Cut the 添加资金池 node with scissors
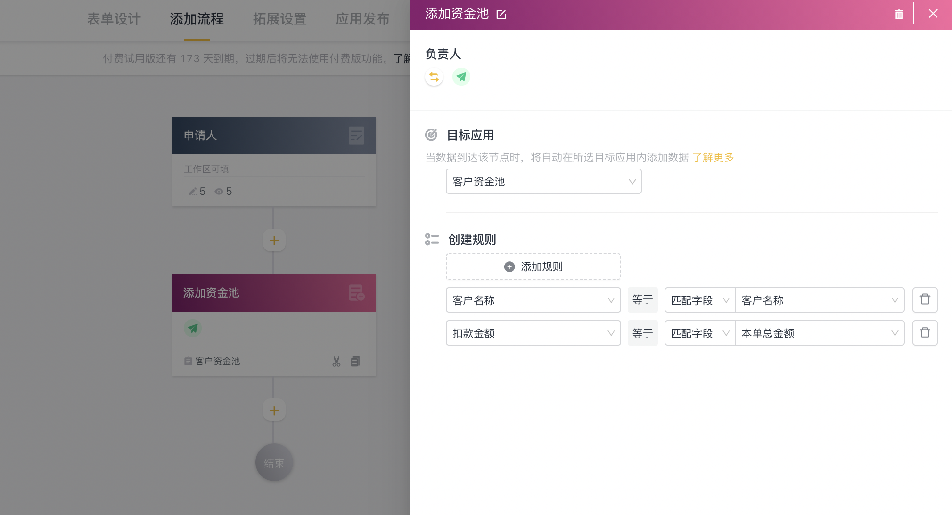The height and width of the screenshot is (515, 952). tap(336, 362)
